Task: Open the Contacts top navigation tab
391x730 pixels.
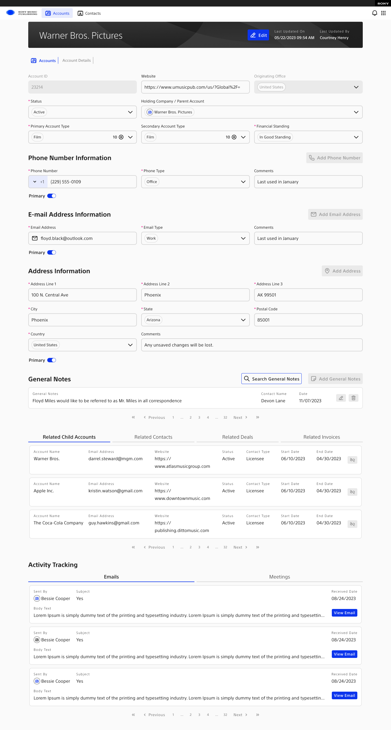Action: click(x=89, y=13)
